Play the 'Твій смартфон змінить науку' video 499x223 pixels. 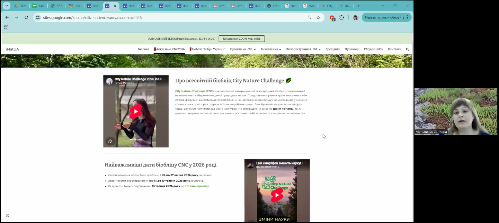click(x=277, y=195)
